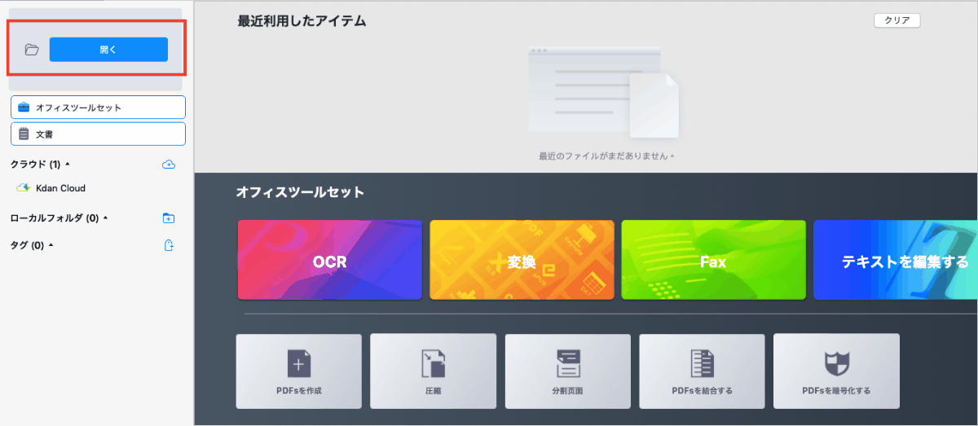Screen dimensions: 978x426
Task: Click the 分割页面 tile
Action: [567, 371]
